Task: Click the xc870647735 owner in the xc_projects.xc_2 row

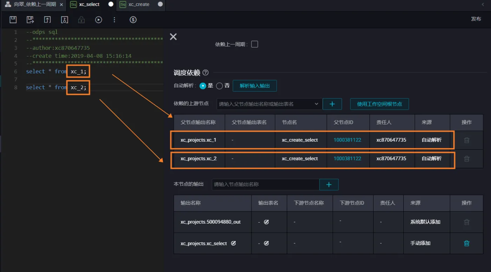Action: tap(391, 158)
